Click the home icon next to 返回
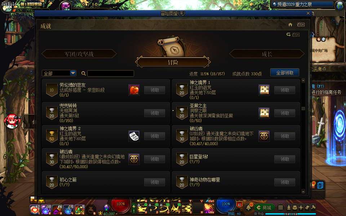This screenshot has width=346, height=216. (290, 24)
